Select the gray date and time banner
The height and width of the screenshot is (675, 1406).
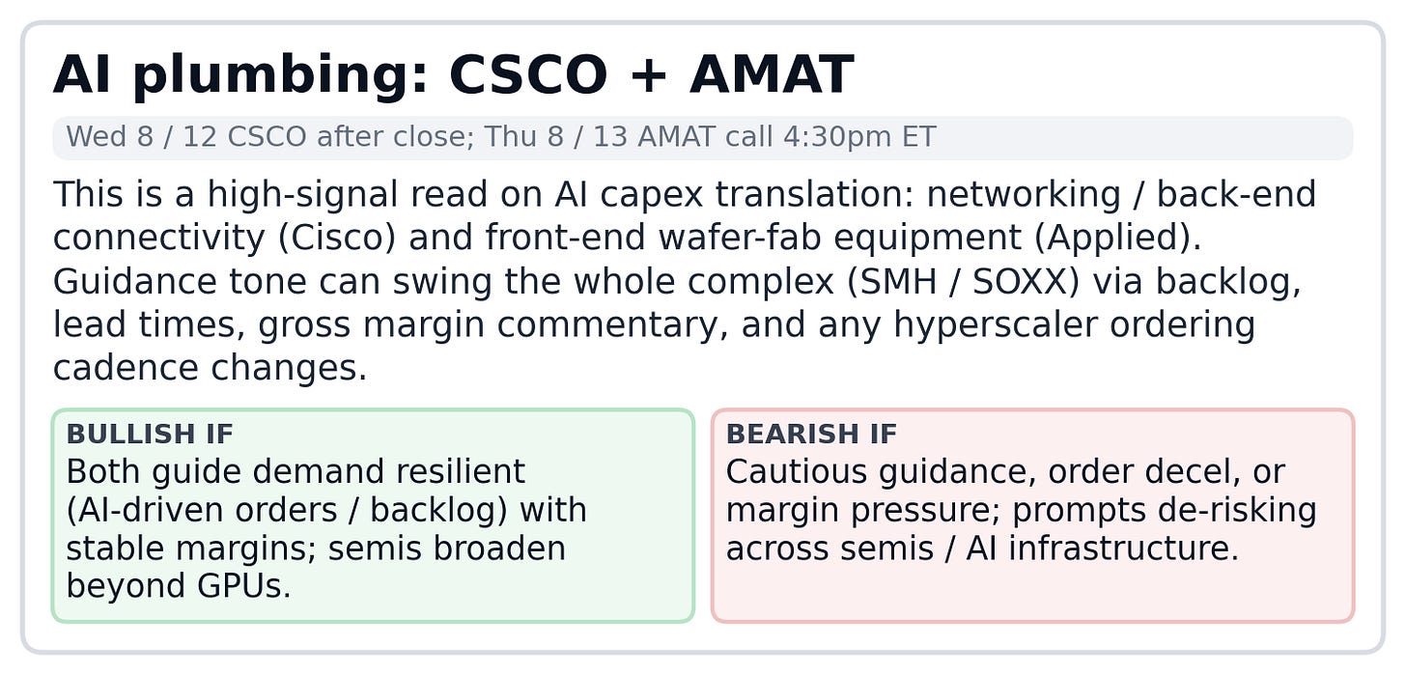[702, 137]
